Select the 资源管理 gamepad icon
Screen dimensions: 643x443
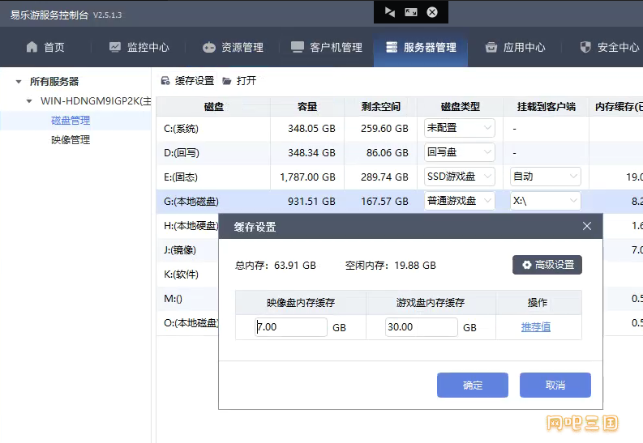pos(208,48)
